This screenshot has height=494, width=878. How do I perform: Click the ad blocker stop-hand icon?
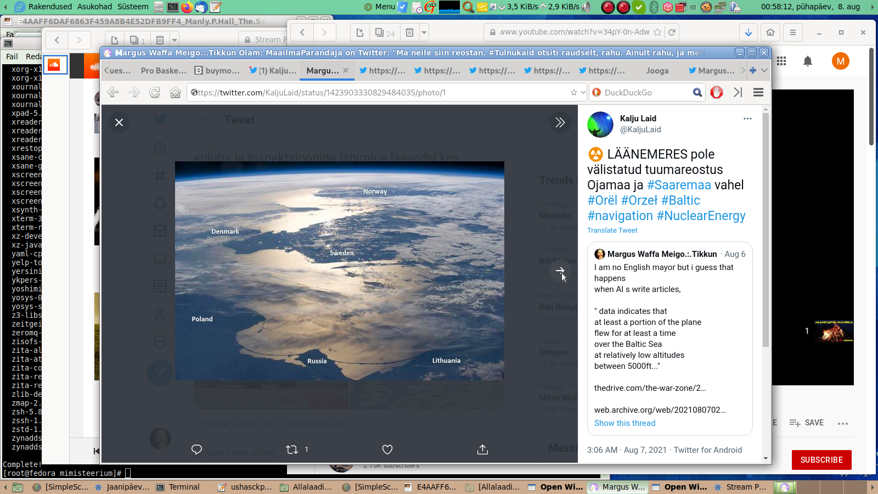pos(716,92)
